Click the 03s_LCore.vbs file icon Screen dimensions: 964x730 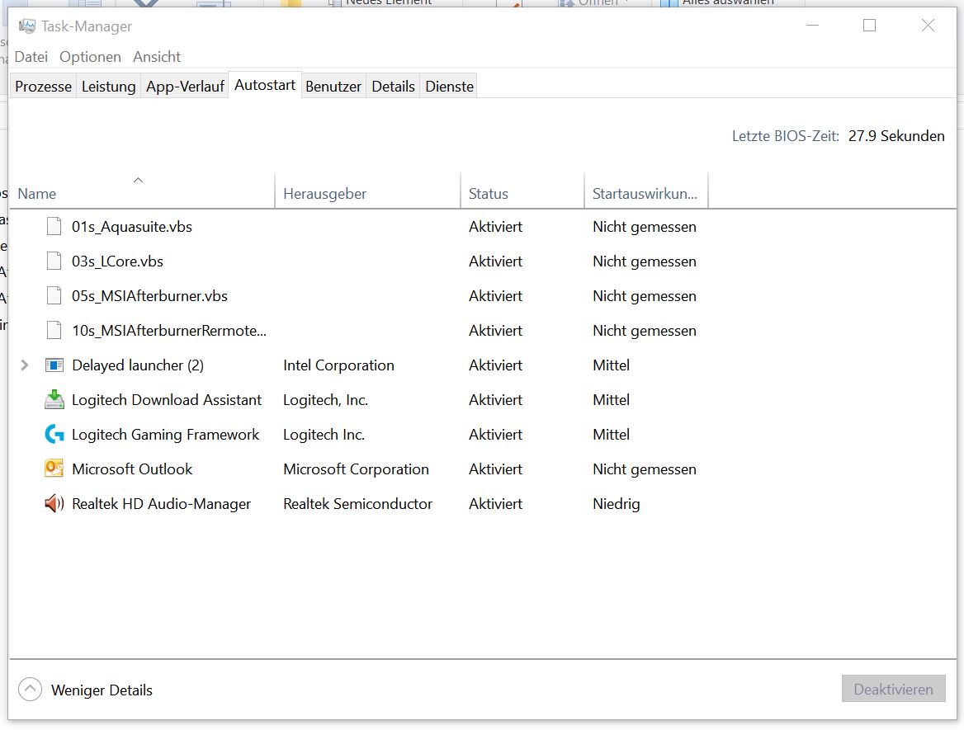pyautogui.click(x=54, y=261)
